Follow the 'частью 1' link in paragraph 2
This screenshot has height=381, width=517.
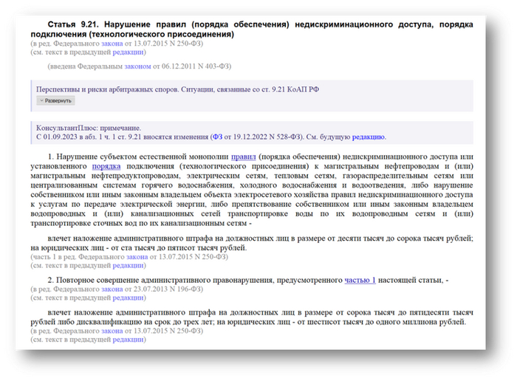point(360,280)
